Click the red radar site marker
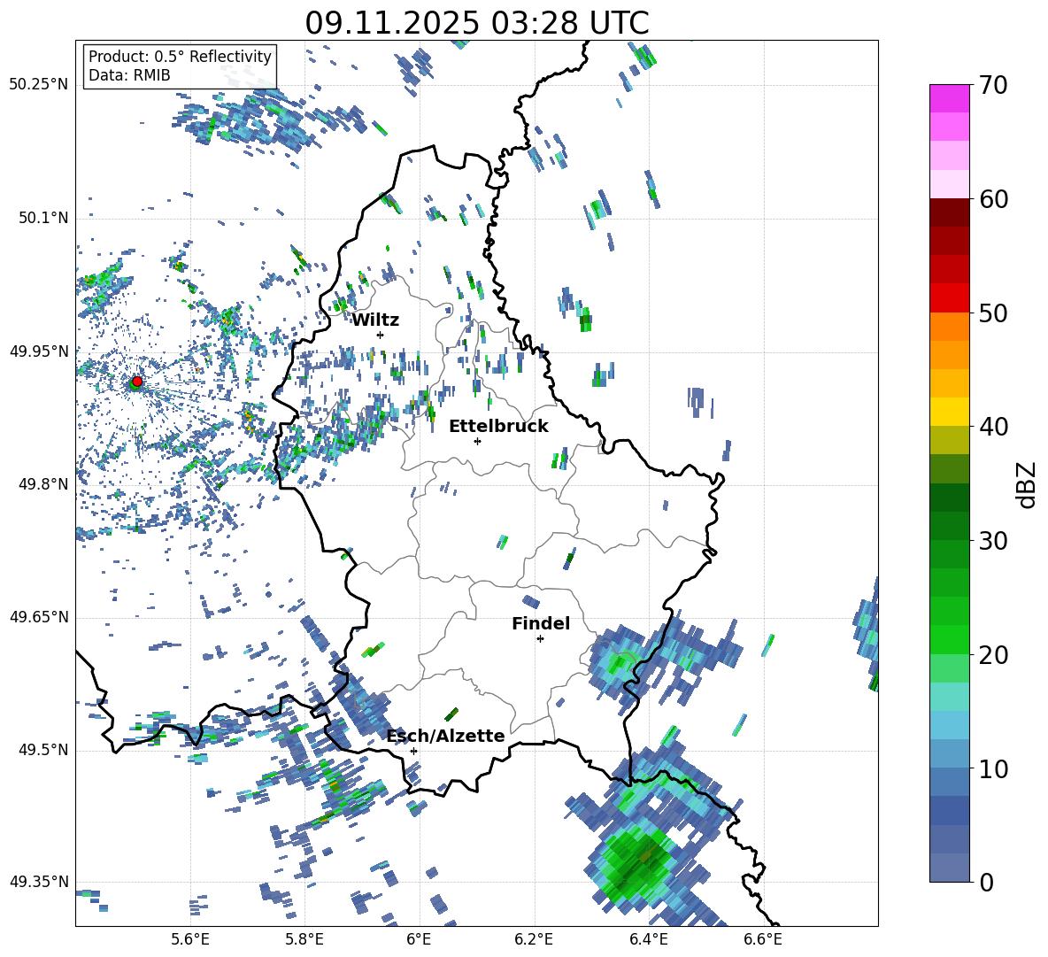 [137, 381]
